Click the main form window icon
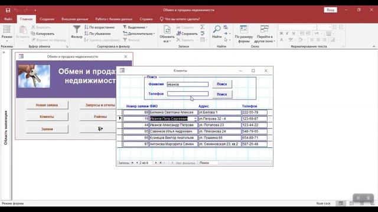This screenshot has width=378, height=212. click(x=21, y=57)
